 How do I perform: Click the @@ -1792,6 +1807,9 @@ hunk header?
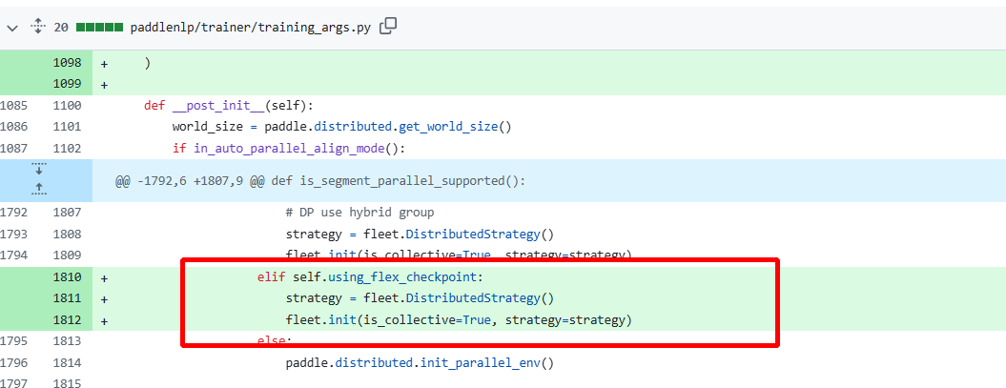point(320,181)
